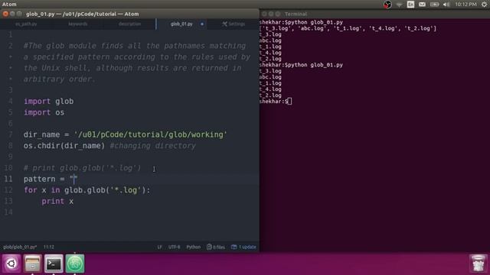Screen dimensions: 490x275
Task: Open the Files manager dock icon
Action: coord(32,264)
